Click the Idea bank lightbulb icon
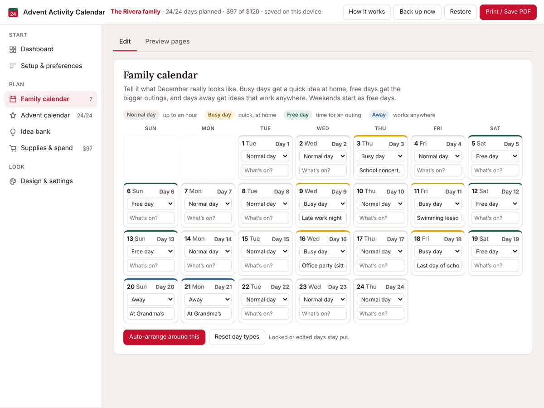The width and height of the screenshot is (544, 408). pyautogui.click(x=13, y=132)
